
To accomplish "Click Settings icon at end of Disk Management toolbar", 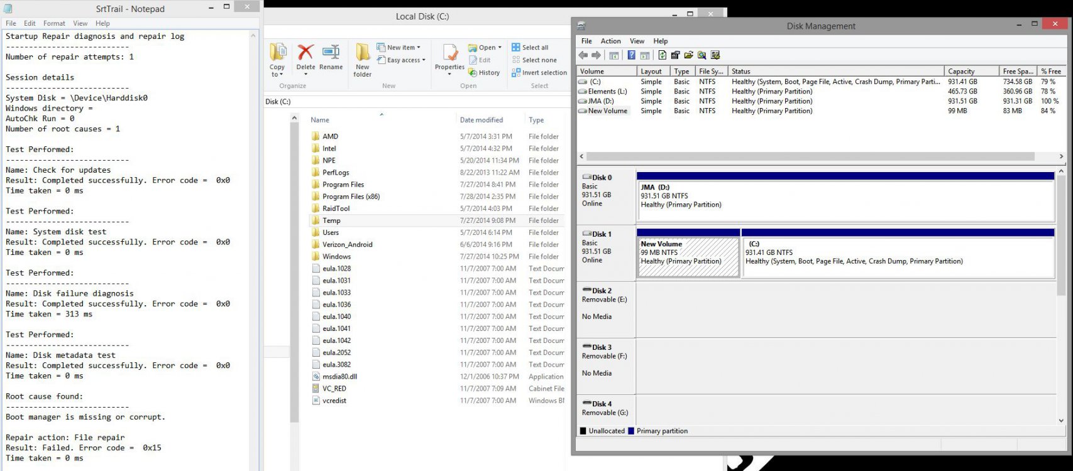I will [715, 55].
